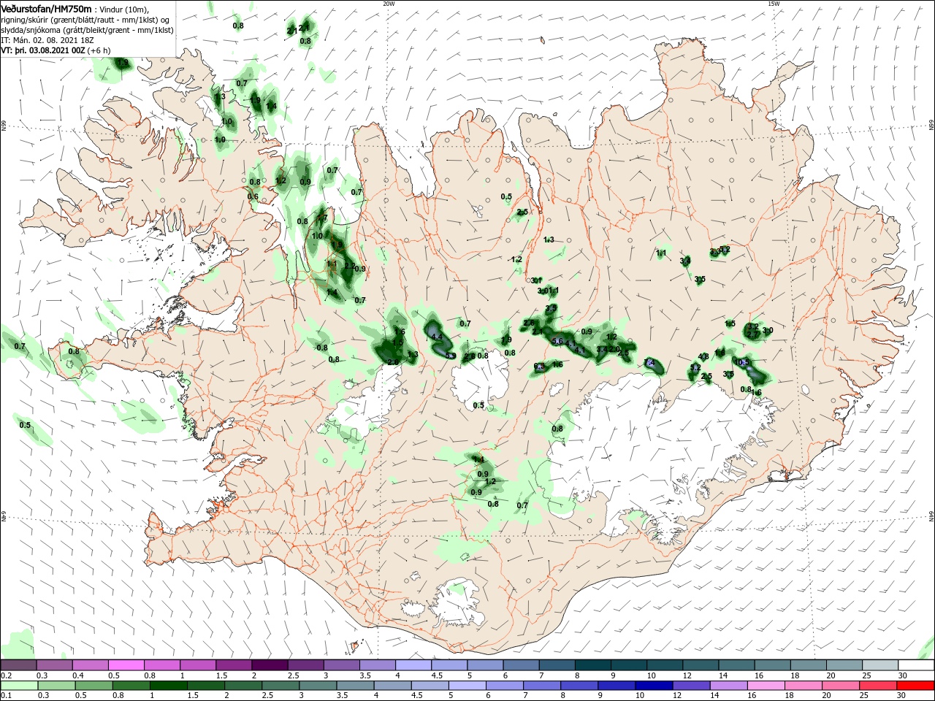Viewport: 935px width, 701px height.
Task: Click the '(+6 h)' forecast offset text
Action: (99, 50)
